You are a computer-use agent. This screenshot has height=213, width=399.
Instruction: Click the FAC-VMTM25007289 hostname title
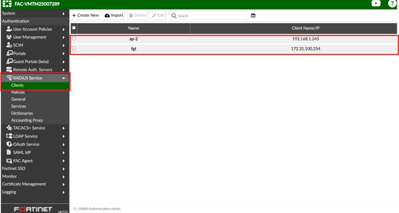[x=37, y=4]
